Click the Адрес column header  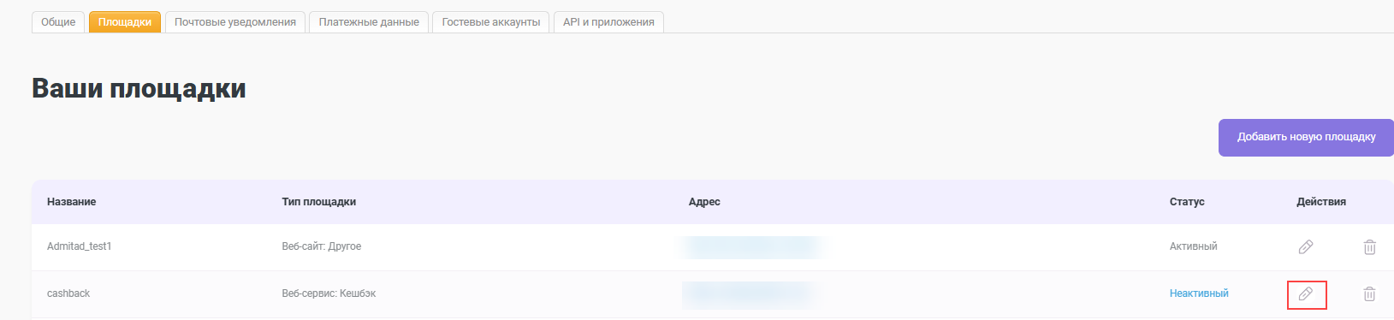click(704, 202)
